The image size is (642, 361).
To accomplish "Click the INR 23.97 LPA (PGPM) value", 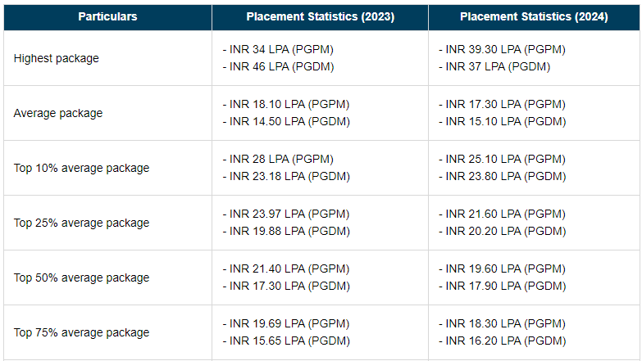I will pos(286,214).
